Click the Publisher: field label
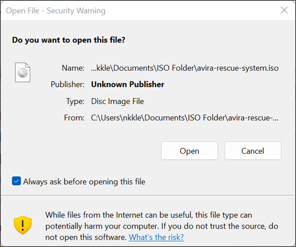 (x=68, y=84)
